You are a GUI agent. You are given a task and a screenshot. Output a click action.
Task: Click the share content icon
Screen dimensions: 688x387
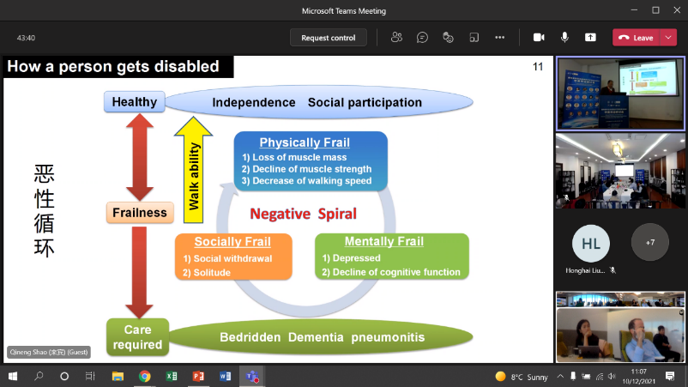(x=590, y=38)
